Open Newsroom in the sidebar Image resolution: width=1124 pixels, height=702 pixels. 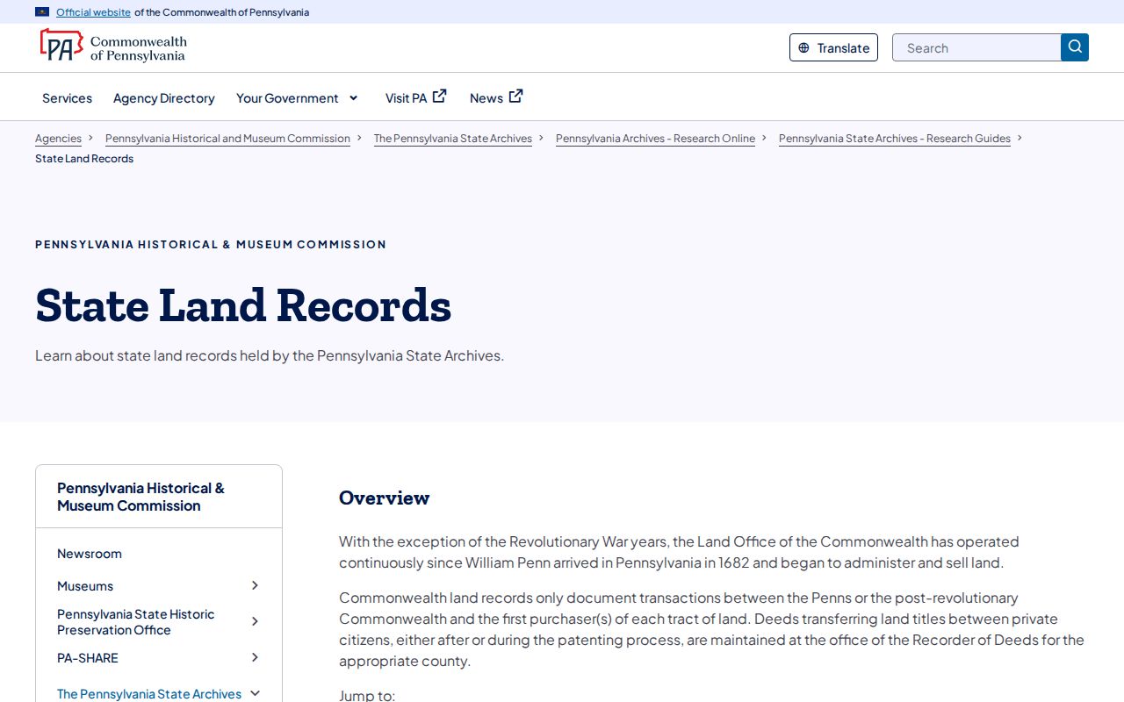90,554
